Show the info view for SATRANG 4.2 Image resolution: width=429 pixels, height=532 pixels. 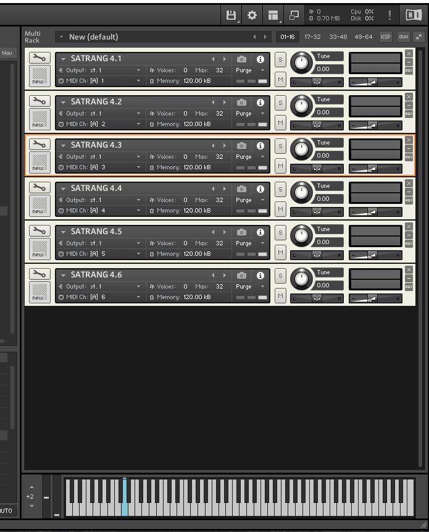(x=260, y=103)
